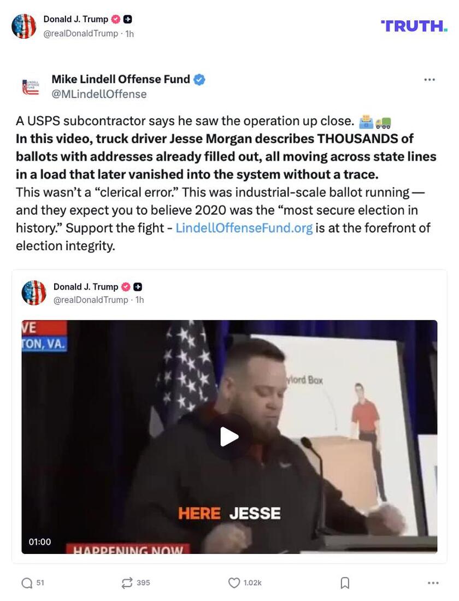Viewport: 459px width, 601px height.
Task: Open the embedded tweet more options ellipsis
Action: coord(429,80)
